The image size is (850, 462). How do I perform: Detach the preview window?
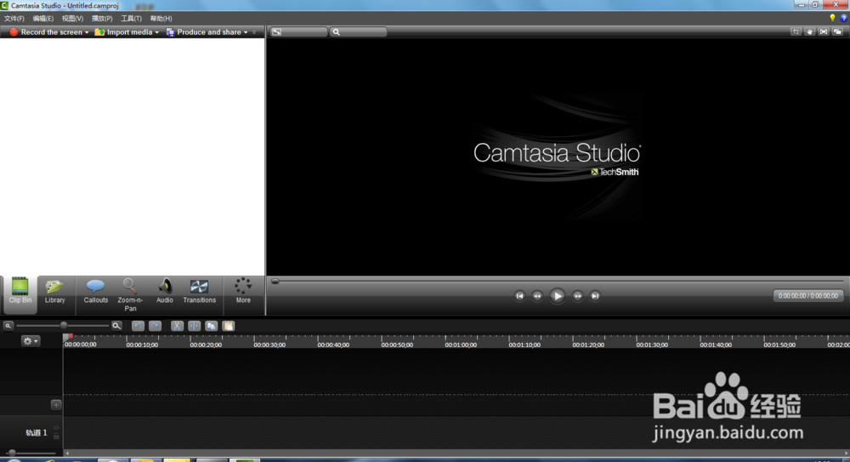point(837,32)
